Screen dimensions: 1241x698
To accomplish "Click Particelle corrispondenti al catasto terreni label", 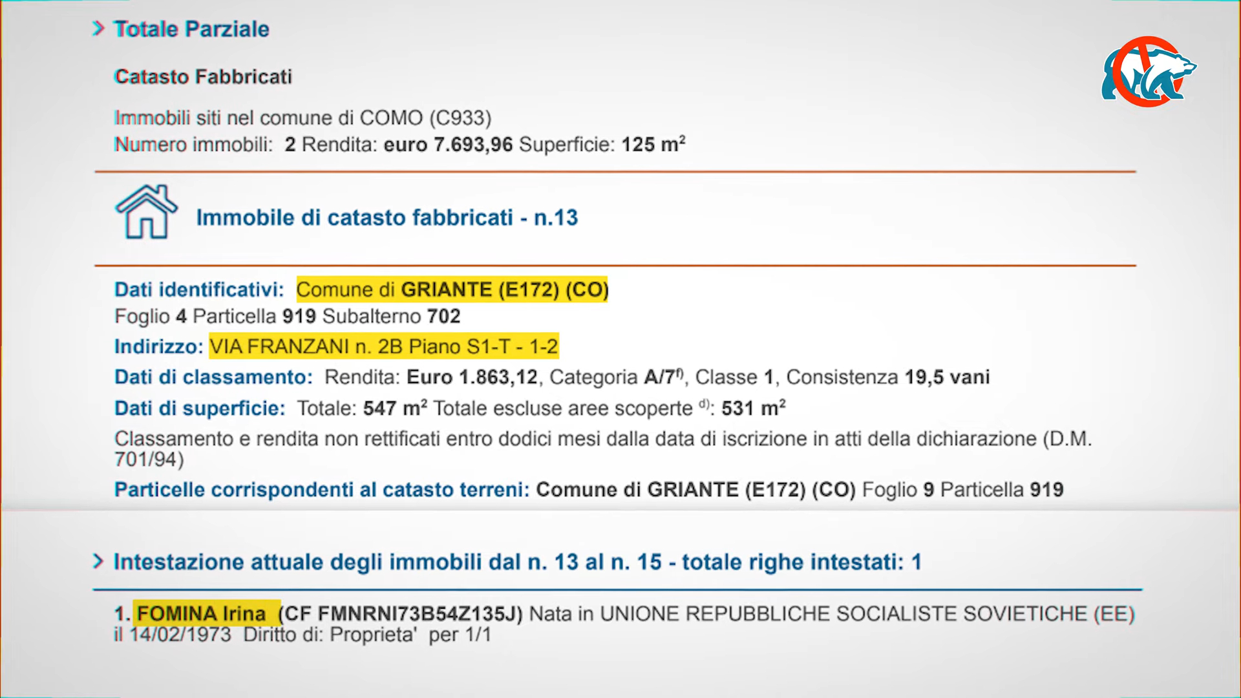I will [322, 490].
